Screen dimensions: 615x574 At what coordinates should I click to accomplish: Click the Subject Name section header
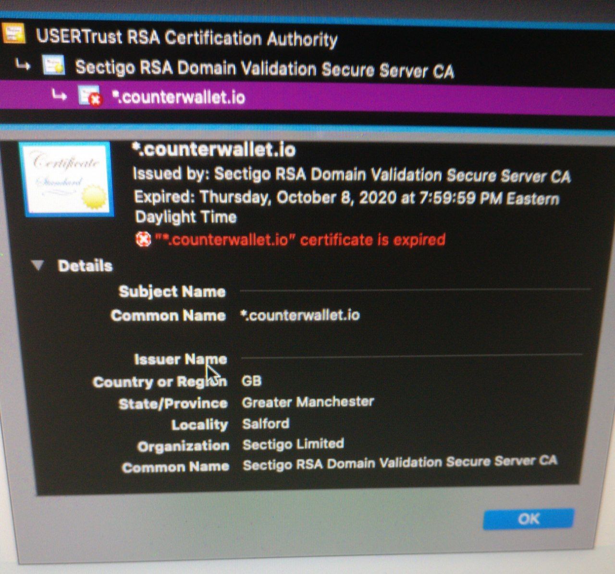tap(172, 291)
